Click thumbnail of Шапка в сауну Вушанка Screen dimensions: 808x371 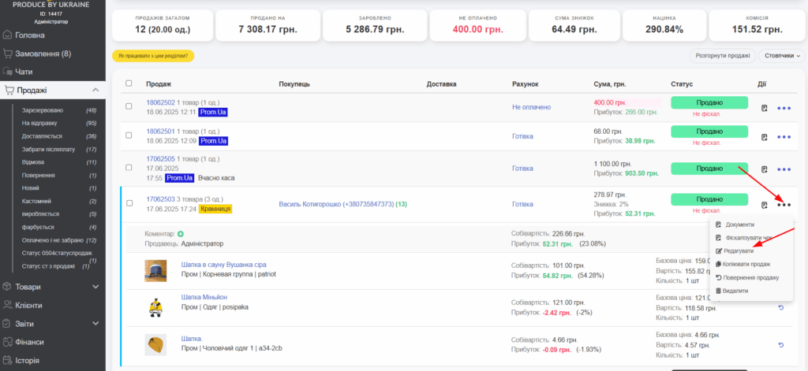point(155,271)
